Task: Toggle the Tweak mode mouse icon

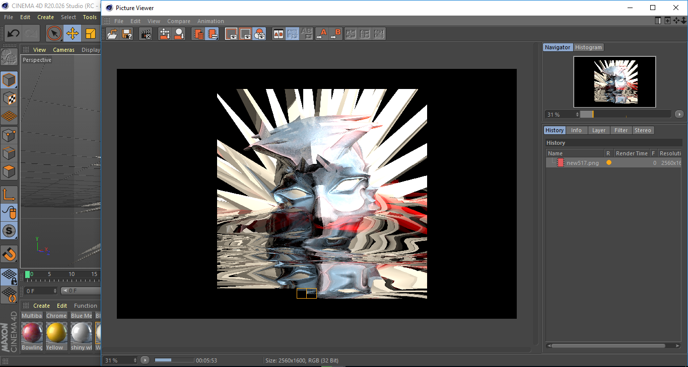Action: point(9,213)
